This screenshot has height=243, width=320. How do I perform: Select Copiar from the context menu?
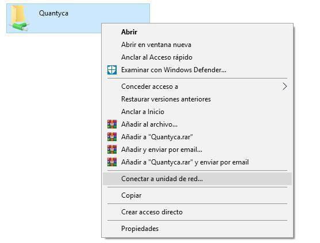[198, 195]
